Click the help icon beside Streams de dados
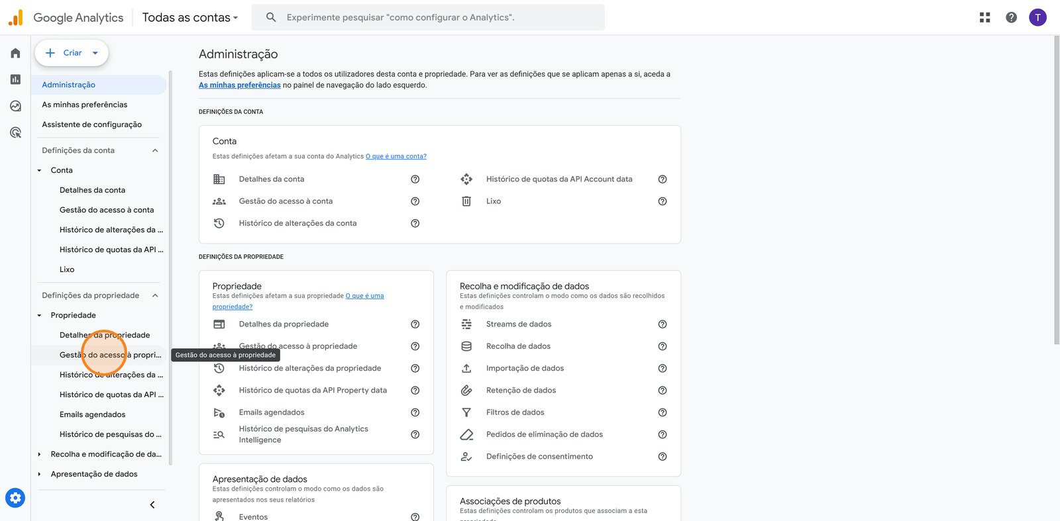Image resolution: width=1060 pixels, height=521 pixels. tap(662, 324)
